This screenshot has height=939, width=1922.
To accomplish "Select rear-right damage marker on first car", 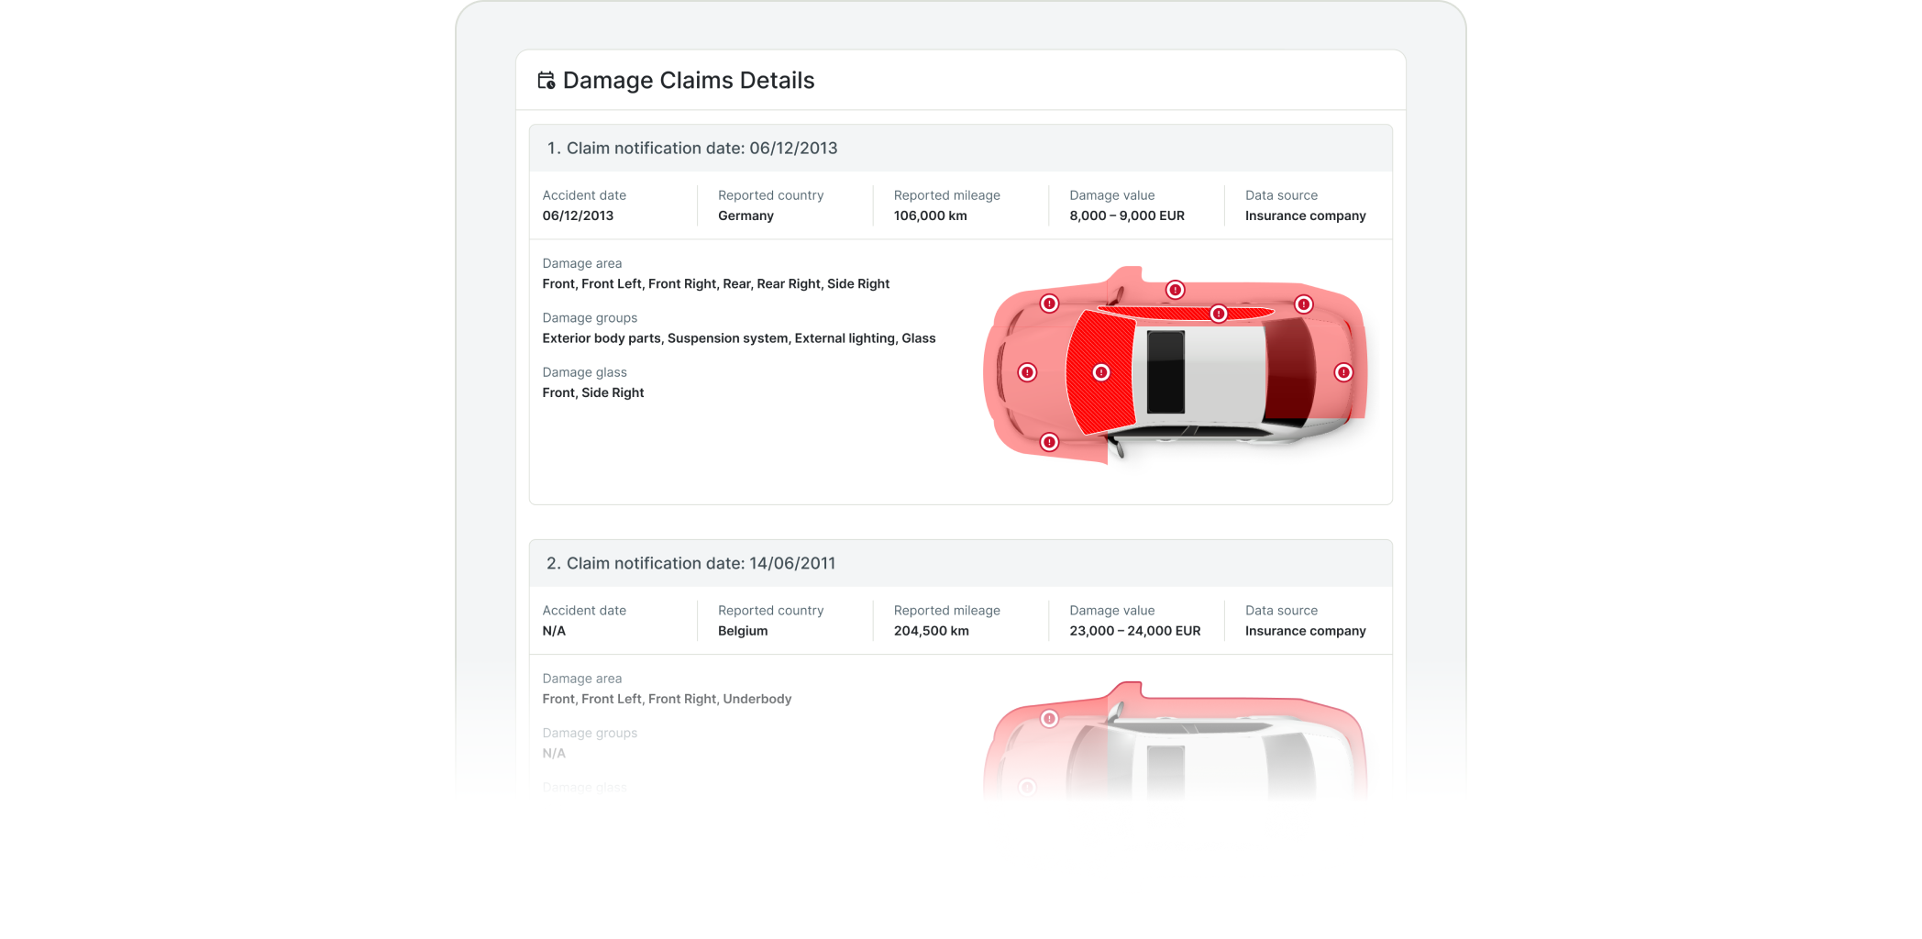I will 1303,304.
